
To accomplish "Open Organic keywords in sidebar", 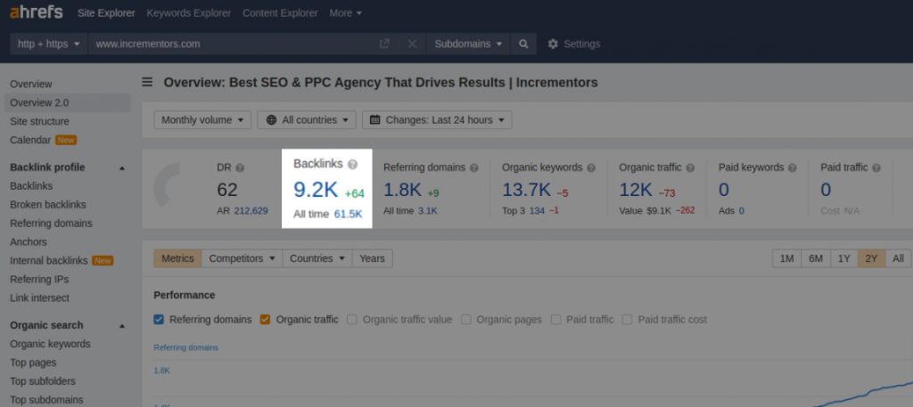I will click(50, 344).
